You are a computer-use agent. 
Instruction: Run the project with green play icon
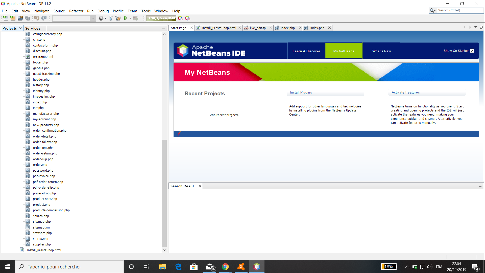pos(125,18)
